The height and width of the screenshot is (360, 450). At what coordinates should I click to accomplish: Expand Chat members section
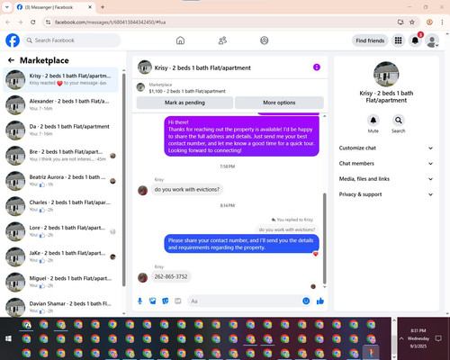386,164
